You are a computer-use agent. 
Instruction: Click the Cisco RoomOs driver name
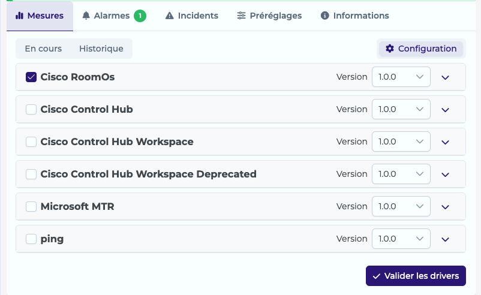[77, 77]
